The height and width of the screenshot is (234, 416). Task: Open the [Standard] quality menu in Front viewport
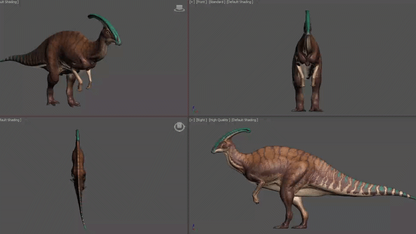pos(217,2)
